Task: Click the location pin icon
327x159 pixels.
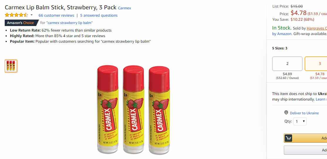Action: 286,113
